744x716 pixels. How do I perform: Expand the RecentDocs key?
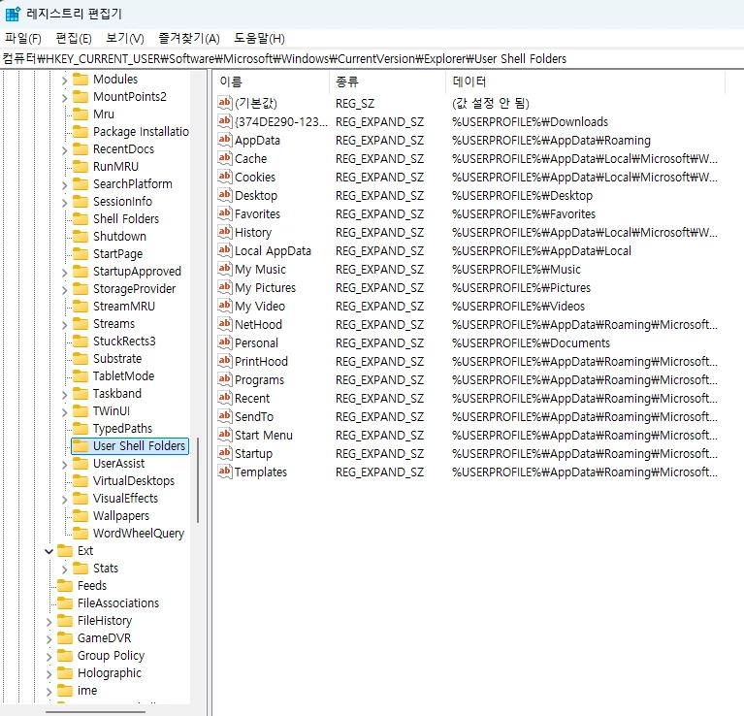pyautogui.click(x=65, y=150)
